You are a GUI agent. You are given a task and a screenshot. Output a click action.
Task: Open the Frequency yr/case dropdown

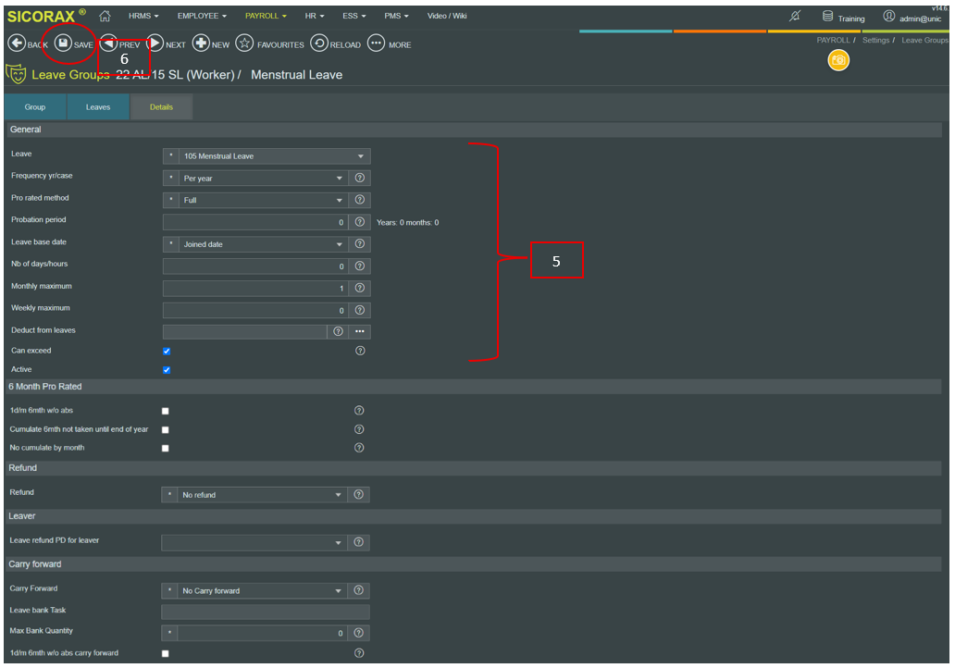click(263, 179)
